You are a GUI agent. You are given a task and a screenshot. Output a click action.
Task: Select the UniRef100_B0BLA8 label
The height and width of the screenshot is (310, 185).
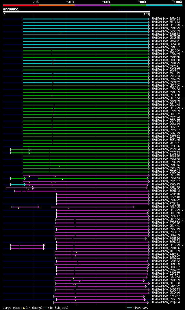pyautogui.click(x=166, y=60)
